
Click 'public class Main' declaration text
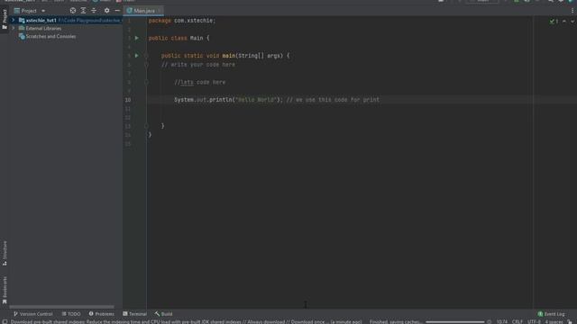click(176, 38)
